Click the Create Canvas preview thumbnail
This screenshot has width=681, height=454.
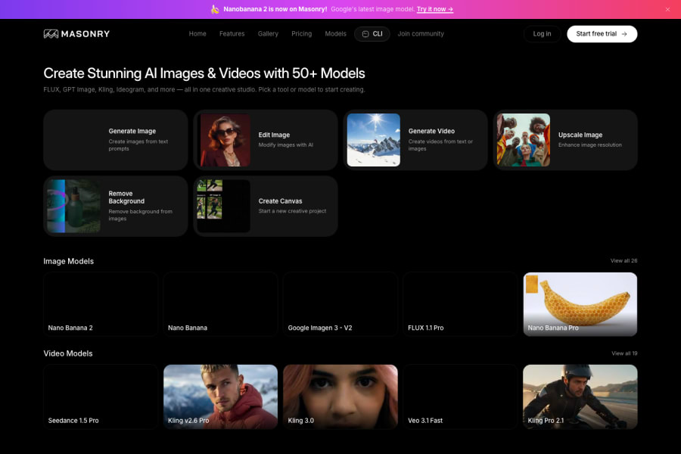tap(224, 206)
